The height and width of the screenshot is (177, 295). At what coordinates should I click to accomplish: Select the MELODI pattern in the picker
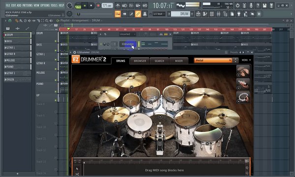17,60
